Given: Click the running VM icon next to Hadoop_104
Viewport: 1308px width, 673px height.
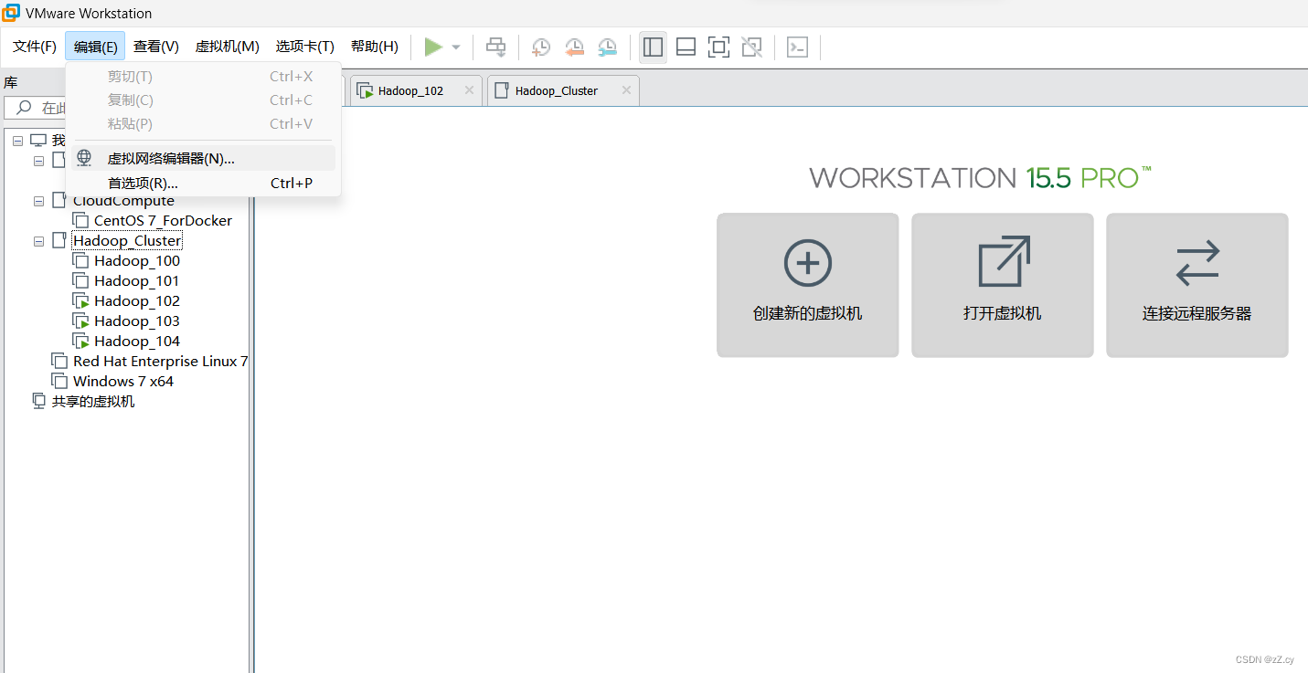Looking at the screenshot, I should coord(80,342).
